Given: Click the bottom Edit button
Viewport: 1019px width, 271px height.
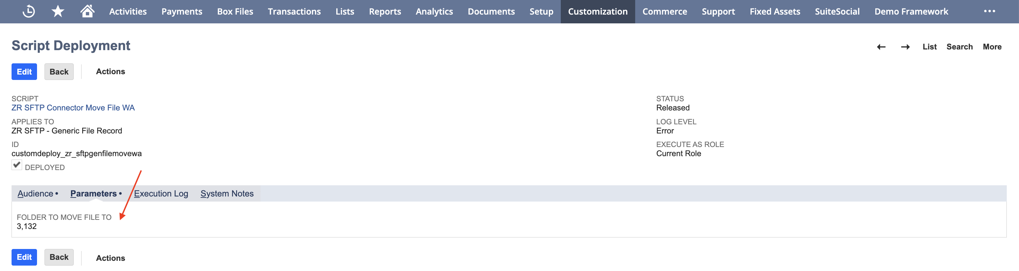Looking at the screenshot, I should click(x=24, y=257).
